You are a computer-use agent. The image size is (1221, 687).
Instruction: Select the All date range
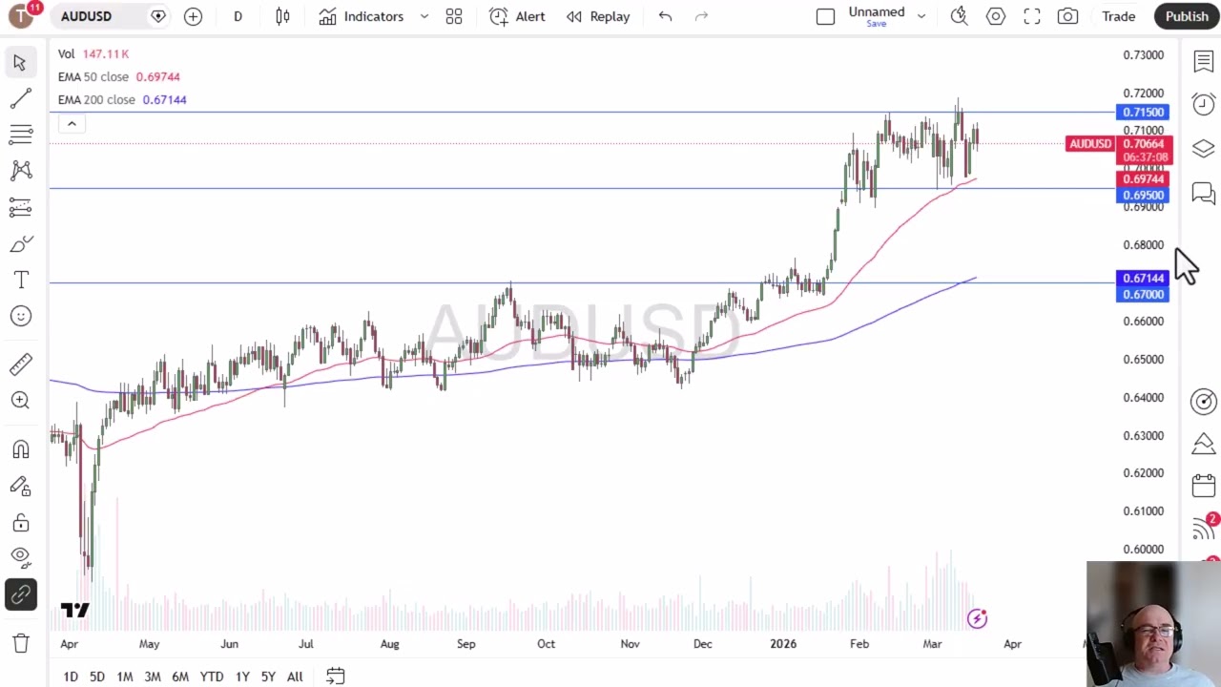pos(295,677)
